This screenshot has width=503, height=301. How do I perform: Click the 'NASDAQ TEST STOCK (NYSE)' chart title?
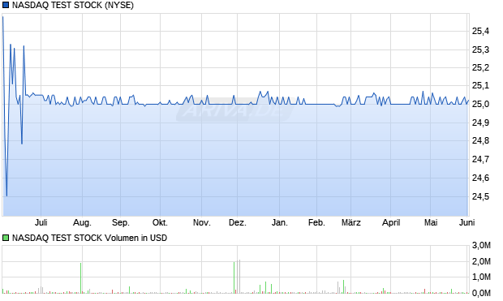(73, 5)
